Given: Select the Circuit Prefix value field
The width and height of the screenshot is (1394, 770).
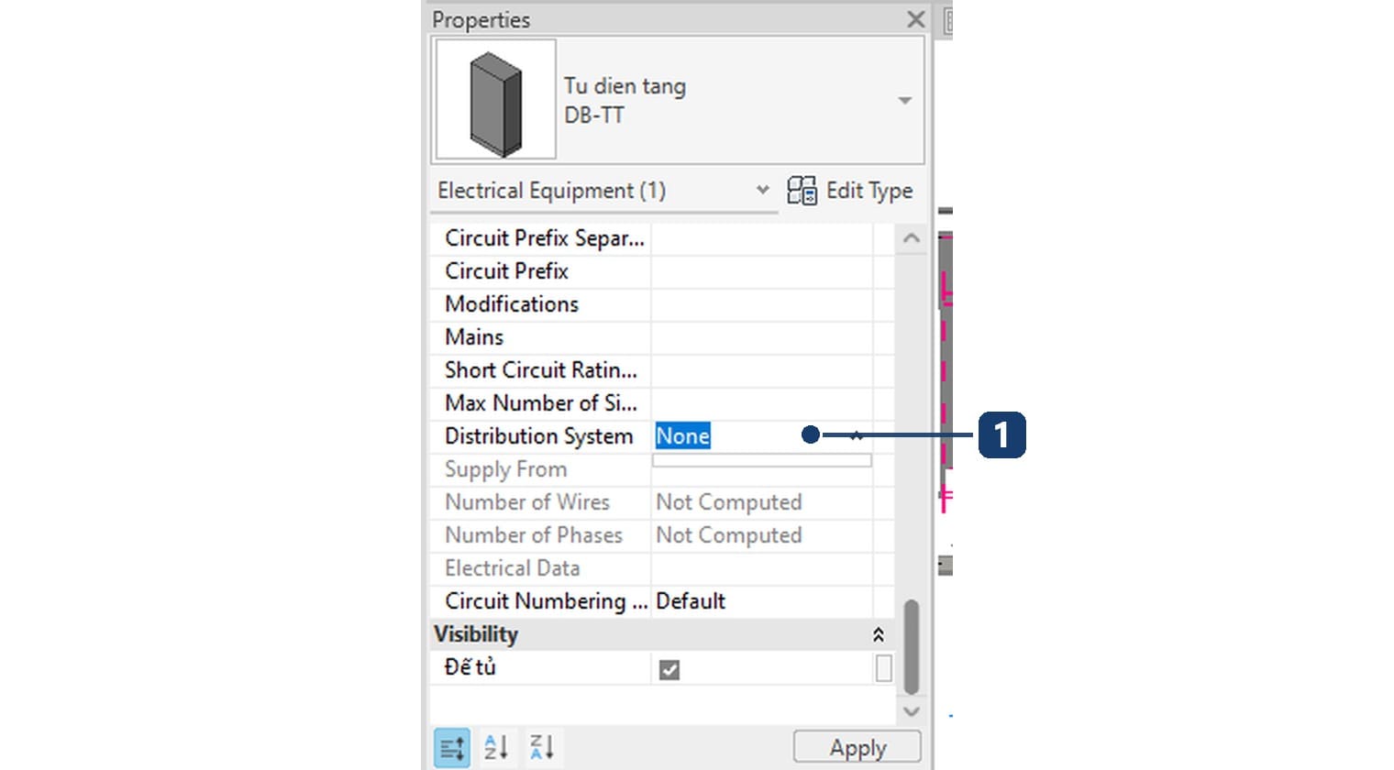Looking at the screenshot, I should (761, 271).
